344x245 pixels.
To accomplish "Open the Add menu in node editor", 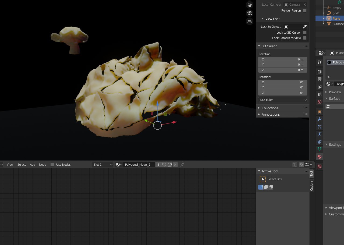I will (x=32, y=165).
